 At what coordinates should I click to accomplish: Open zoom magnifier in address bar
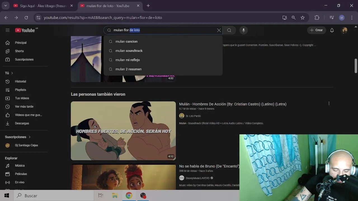point(293,18)
